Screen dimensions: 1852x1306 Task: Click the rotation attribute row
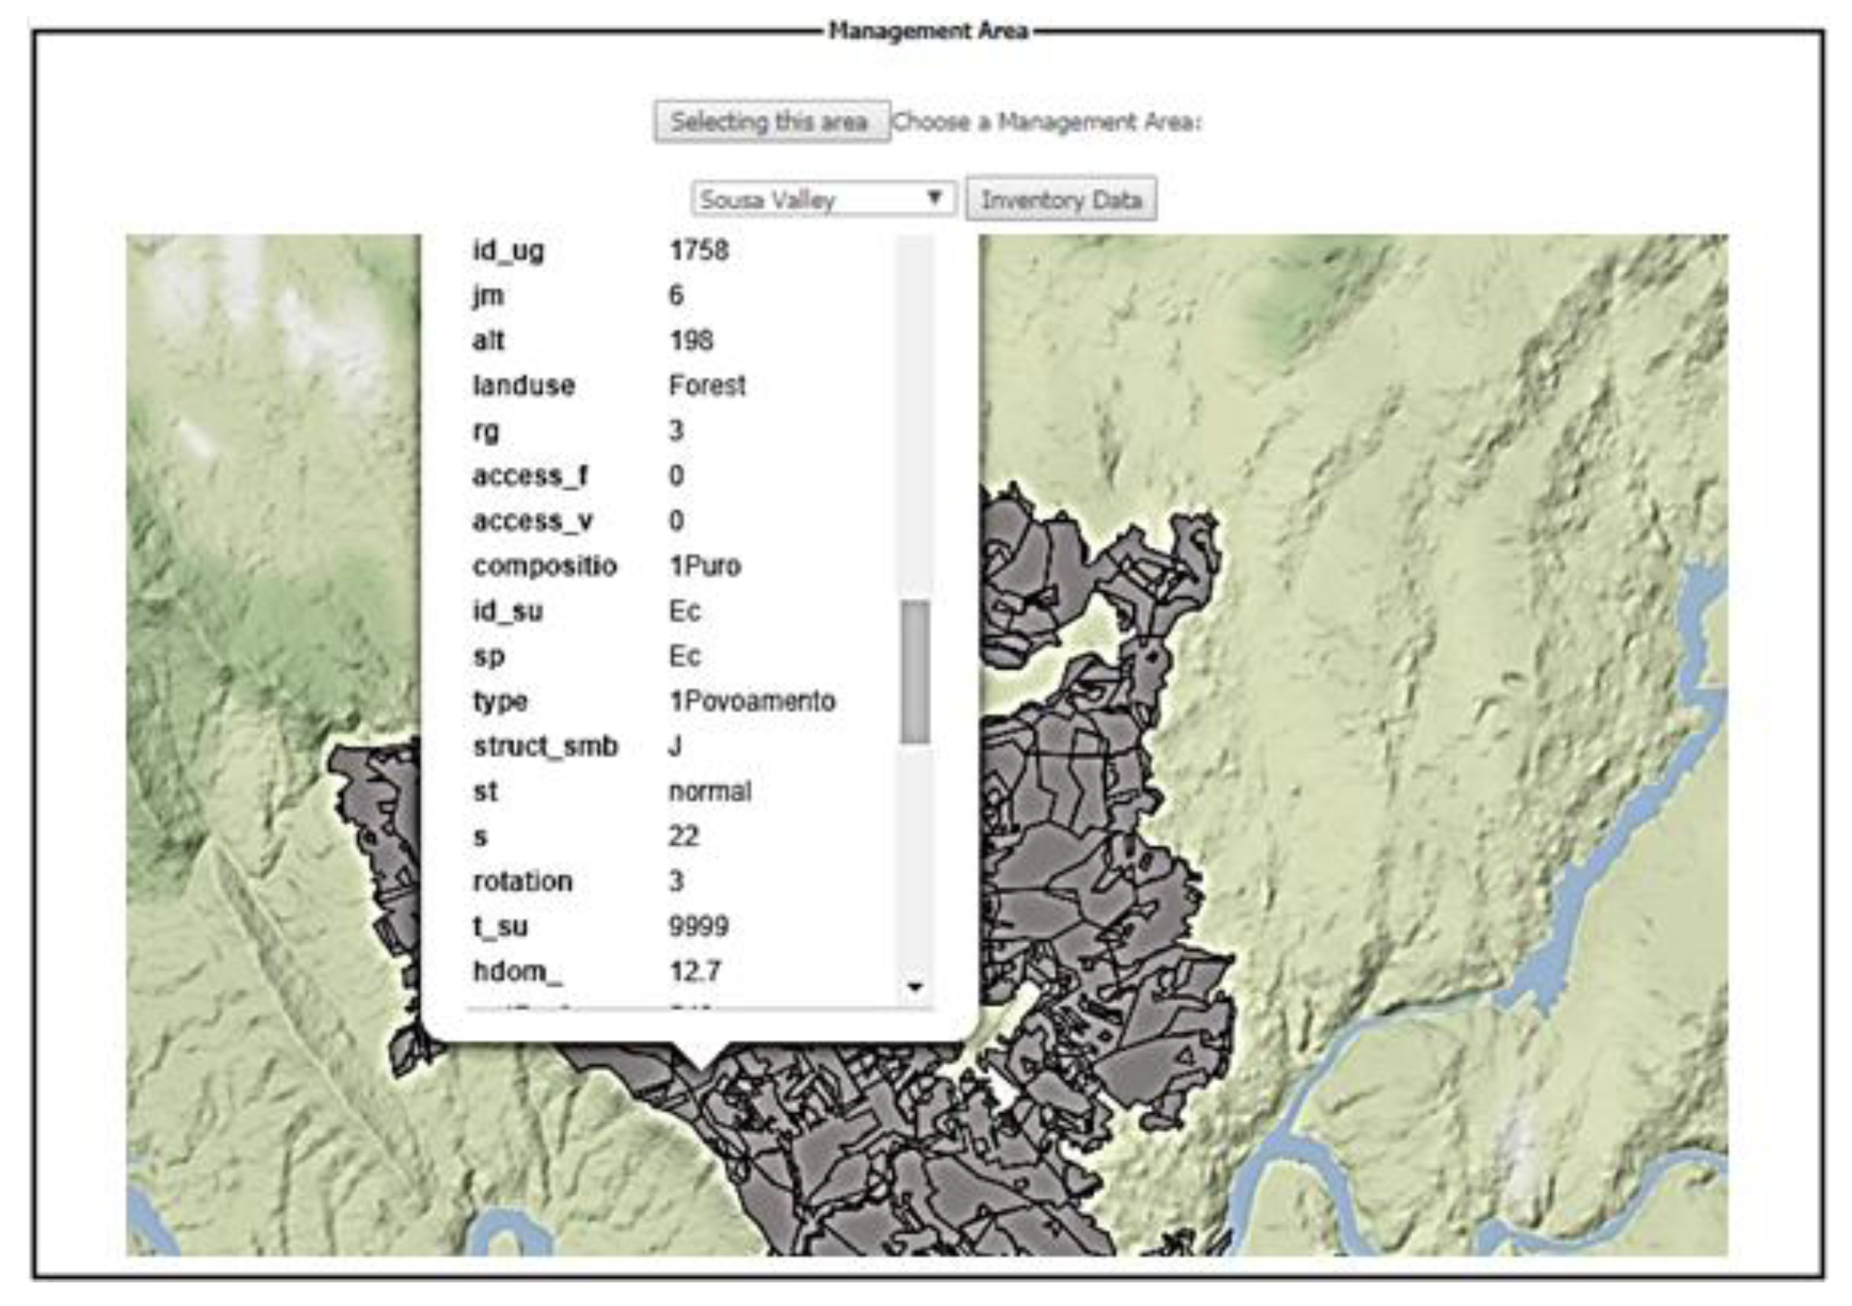523,881
